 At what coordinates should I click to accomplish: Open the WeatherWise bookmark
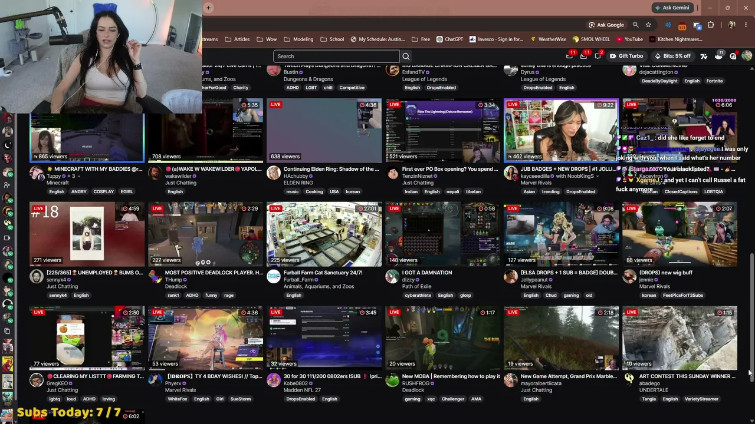548,39
